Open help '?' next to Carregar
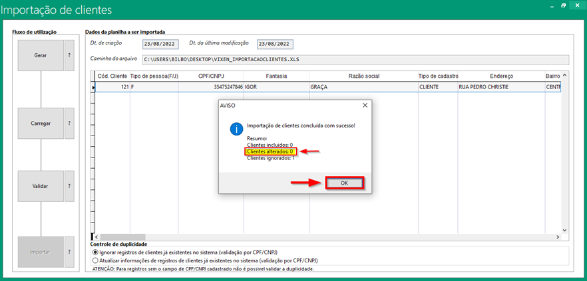The image size is (587, 281). [x=69, y=123]
